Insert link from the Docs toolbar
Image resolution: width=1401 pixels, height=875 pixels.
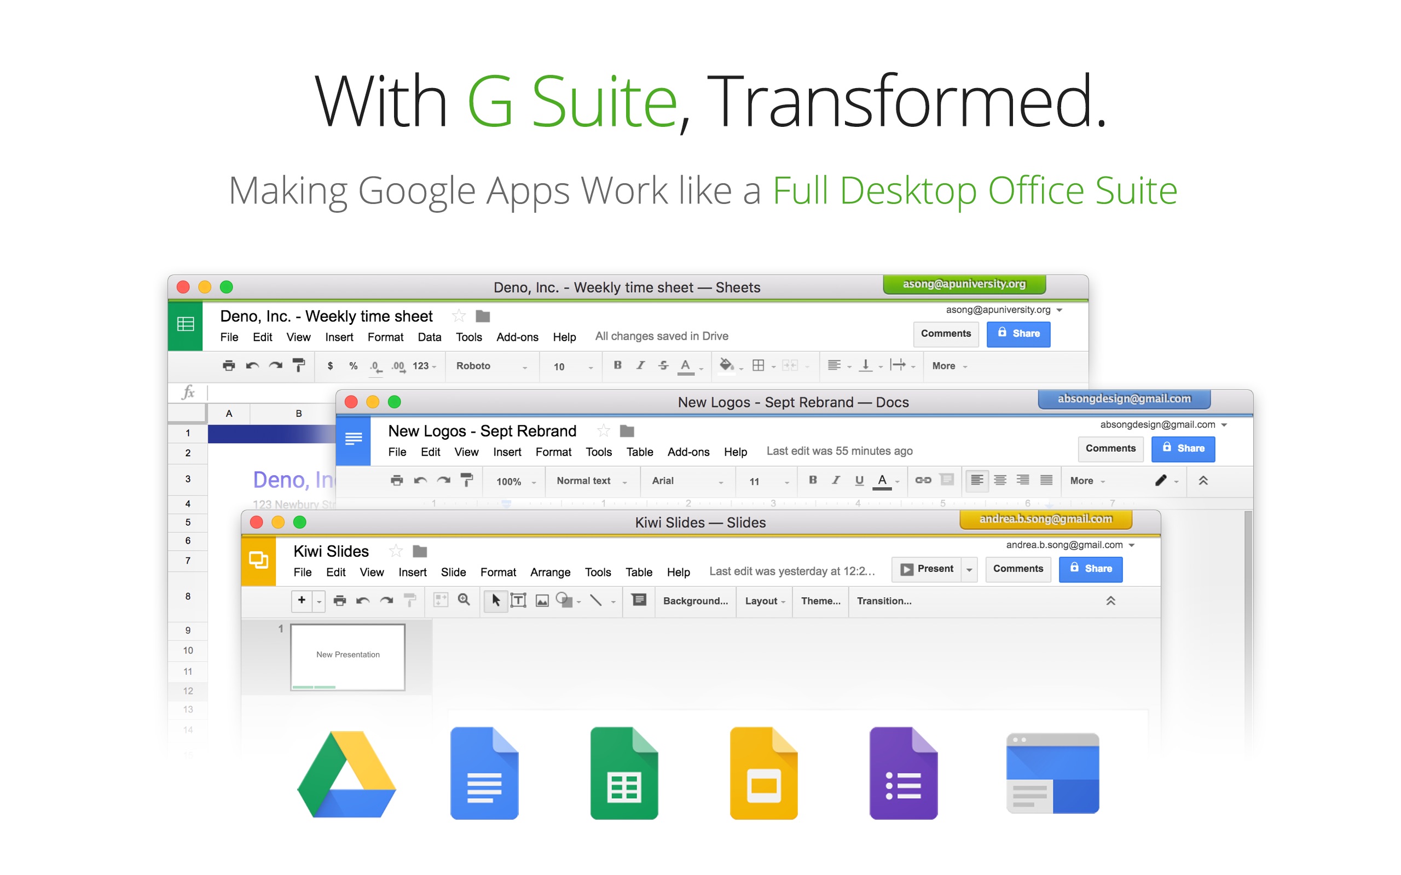coord(923,480)
